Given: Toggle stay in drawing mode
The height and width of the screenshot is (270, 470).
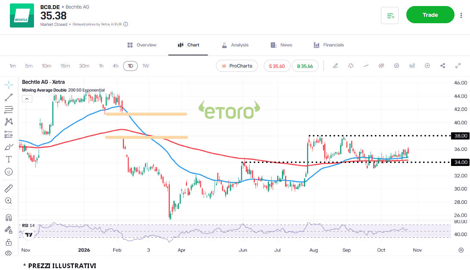Looking at the screenshot, I should (9, 230).
